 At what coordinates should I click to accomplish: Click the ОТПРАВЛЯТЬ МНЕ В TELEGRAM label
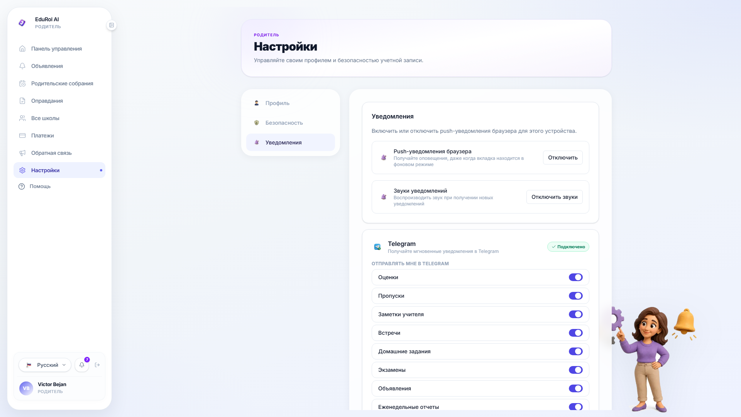(x=410, y=264)
